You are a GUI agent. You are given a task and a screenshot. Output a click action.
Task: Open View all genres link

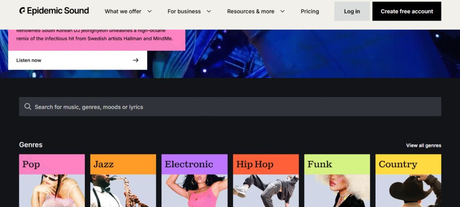(x=423, y=145)
